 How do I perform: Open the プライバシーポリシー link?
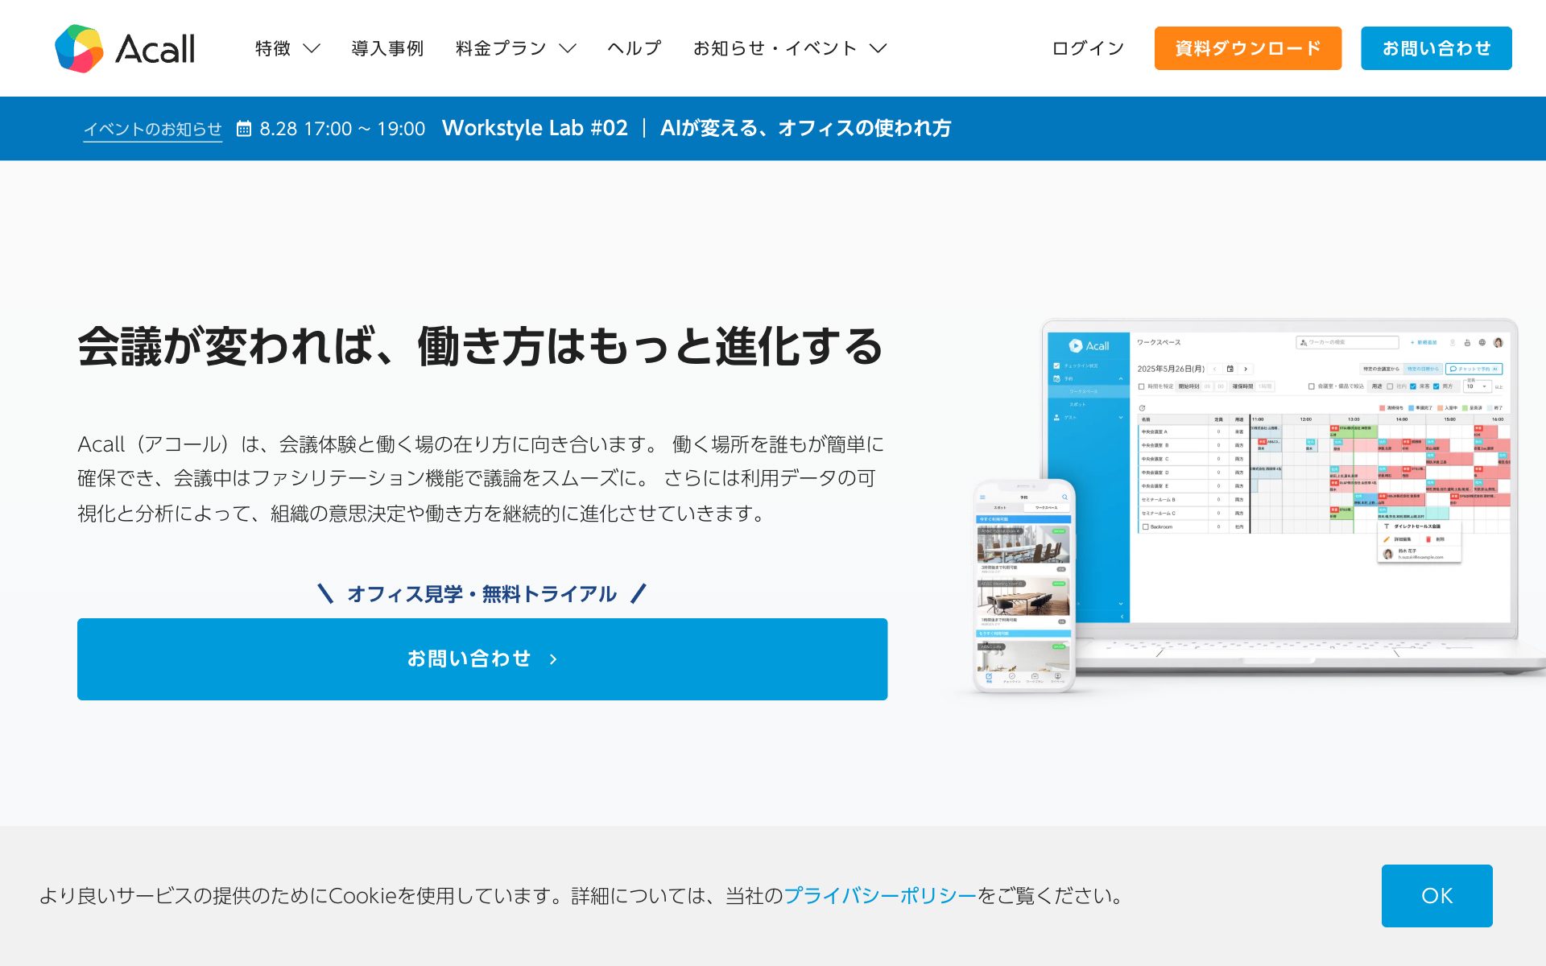[879, 896]
